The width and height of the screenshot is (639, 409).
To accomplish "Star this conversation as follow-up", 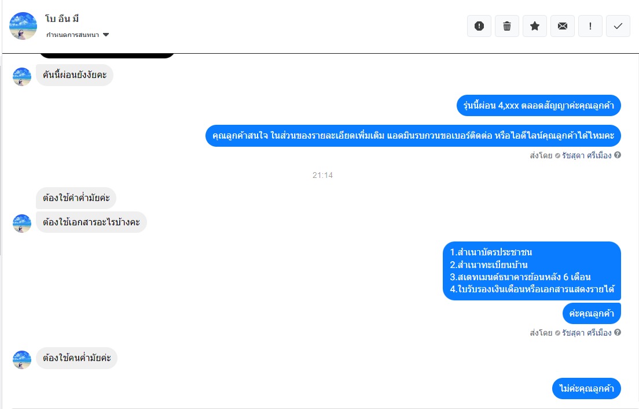I will (535, 26).
